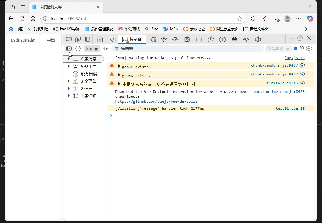Open the DevTools Welcome home tab
Image resolution: width=322 pixels, height=223 pixels.
(x=100, y=39)
